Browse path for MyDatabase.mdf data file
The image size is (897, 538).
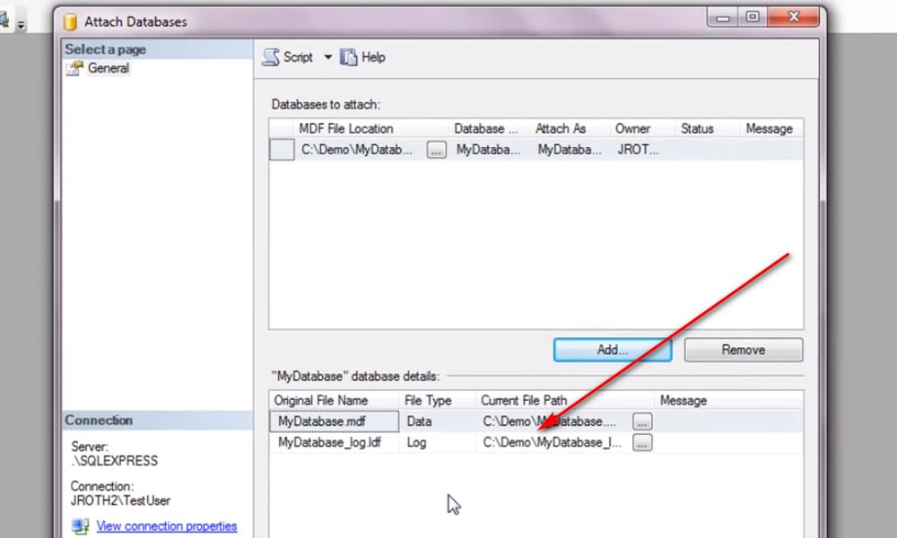[642, 421]
